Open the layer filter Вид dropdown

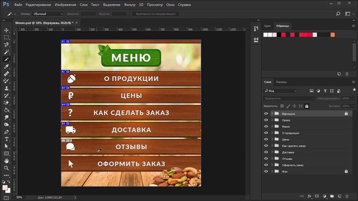280,91
